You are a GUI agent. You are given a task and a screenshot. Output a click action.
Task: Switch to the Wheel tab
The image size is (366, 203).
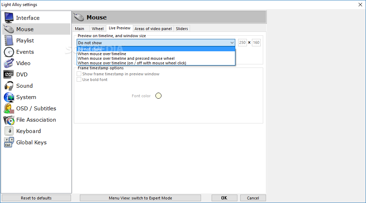tap(98, 29)
